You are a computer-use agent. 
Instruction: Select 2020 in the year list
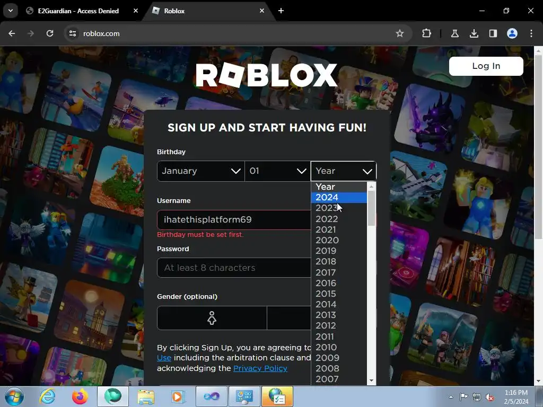coord(339,240)
